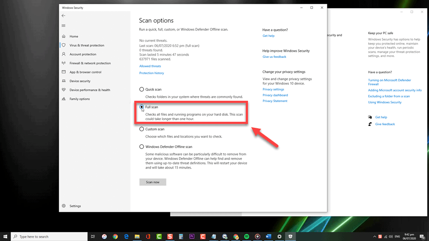
Task: Open Task View on the taskbar
Action: click(x=93, y=236)
